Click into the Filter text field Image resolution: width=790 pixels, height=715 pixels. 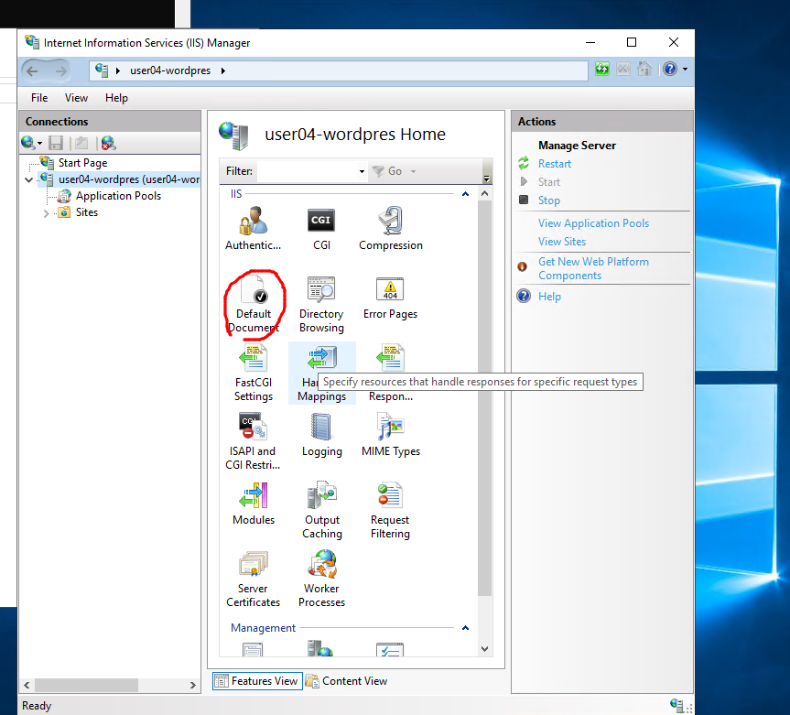click(308, 171)
